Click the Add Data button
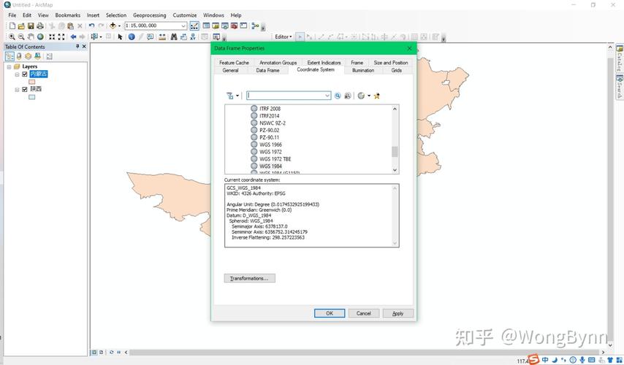 click(113, 26)
